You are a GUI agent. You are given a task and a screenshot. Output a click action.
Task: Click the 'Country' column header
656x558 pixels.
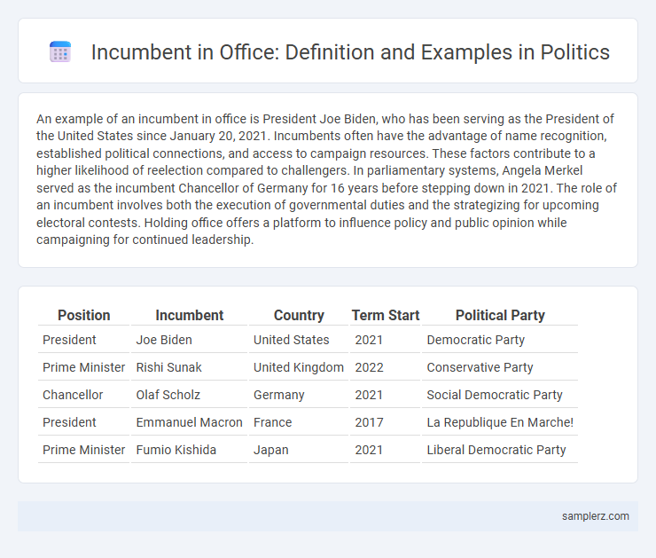coord(299,315)
